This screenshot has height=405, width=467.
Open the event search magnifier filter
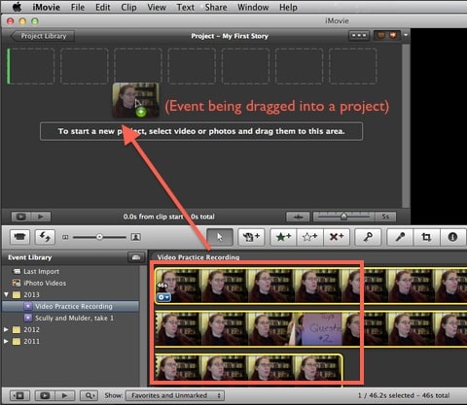pos(90,395)
